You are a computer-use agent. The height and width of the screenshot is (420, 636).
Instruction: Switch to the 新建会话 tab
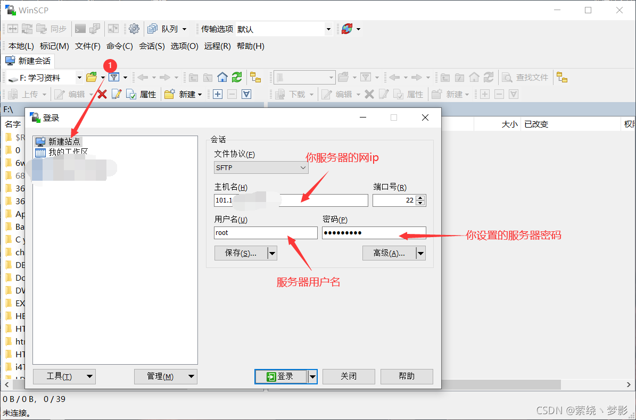[x=28, y=61]
